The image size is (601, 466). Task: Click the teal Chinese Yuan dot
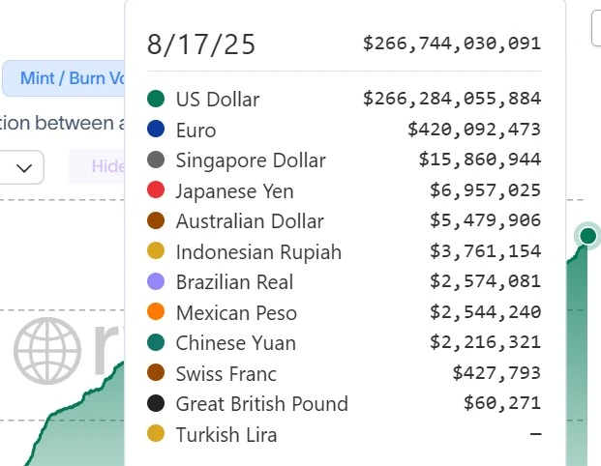(156, 343)
